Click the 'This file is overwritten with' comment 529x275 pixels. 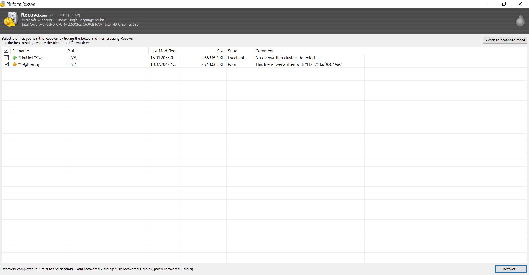(299, 64)
